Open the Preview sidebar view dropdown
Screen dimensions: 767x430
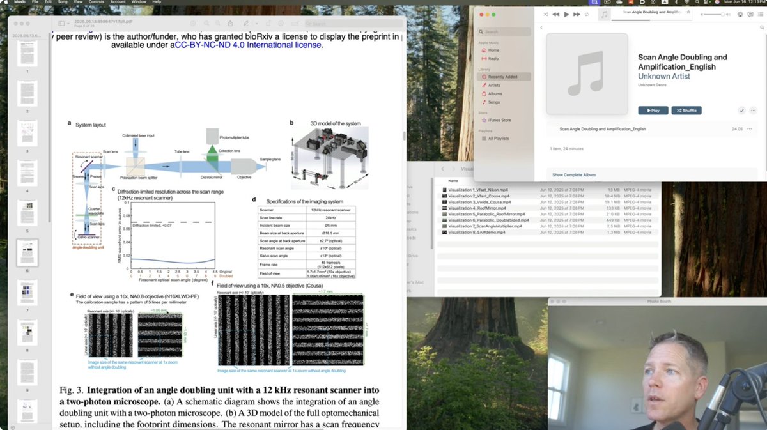(64, 23)
